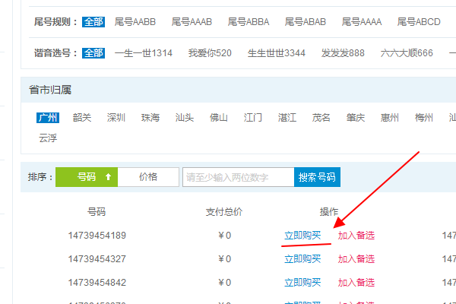
Task: Select 云浮 city
Action: coord(47,138)
